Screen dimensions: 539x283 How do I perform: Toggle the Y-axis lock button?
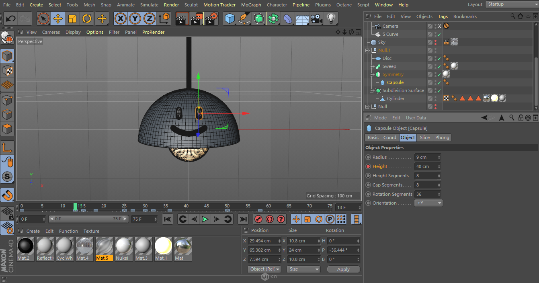point(135,18)
